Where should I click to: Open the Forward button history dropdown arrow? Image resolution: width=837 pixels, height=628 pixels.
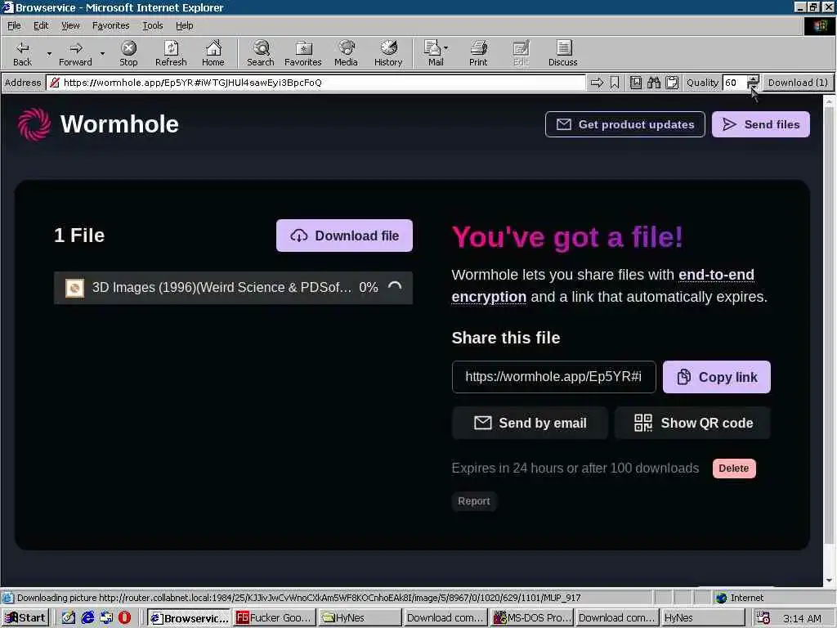pos(102,53)
